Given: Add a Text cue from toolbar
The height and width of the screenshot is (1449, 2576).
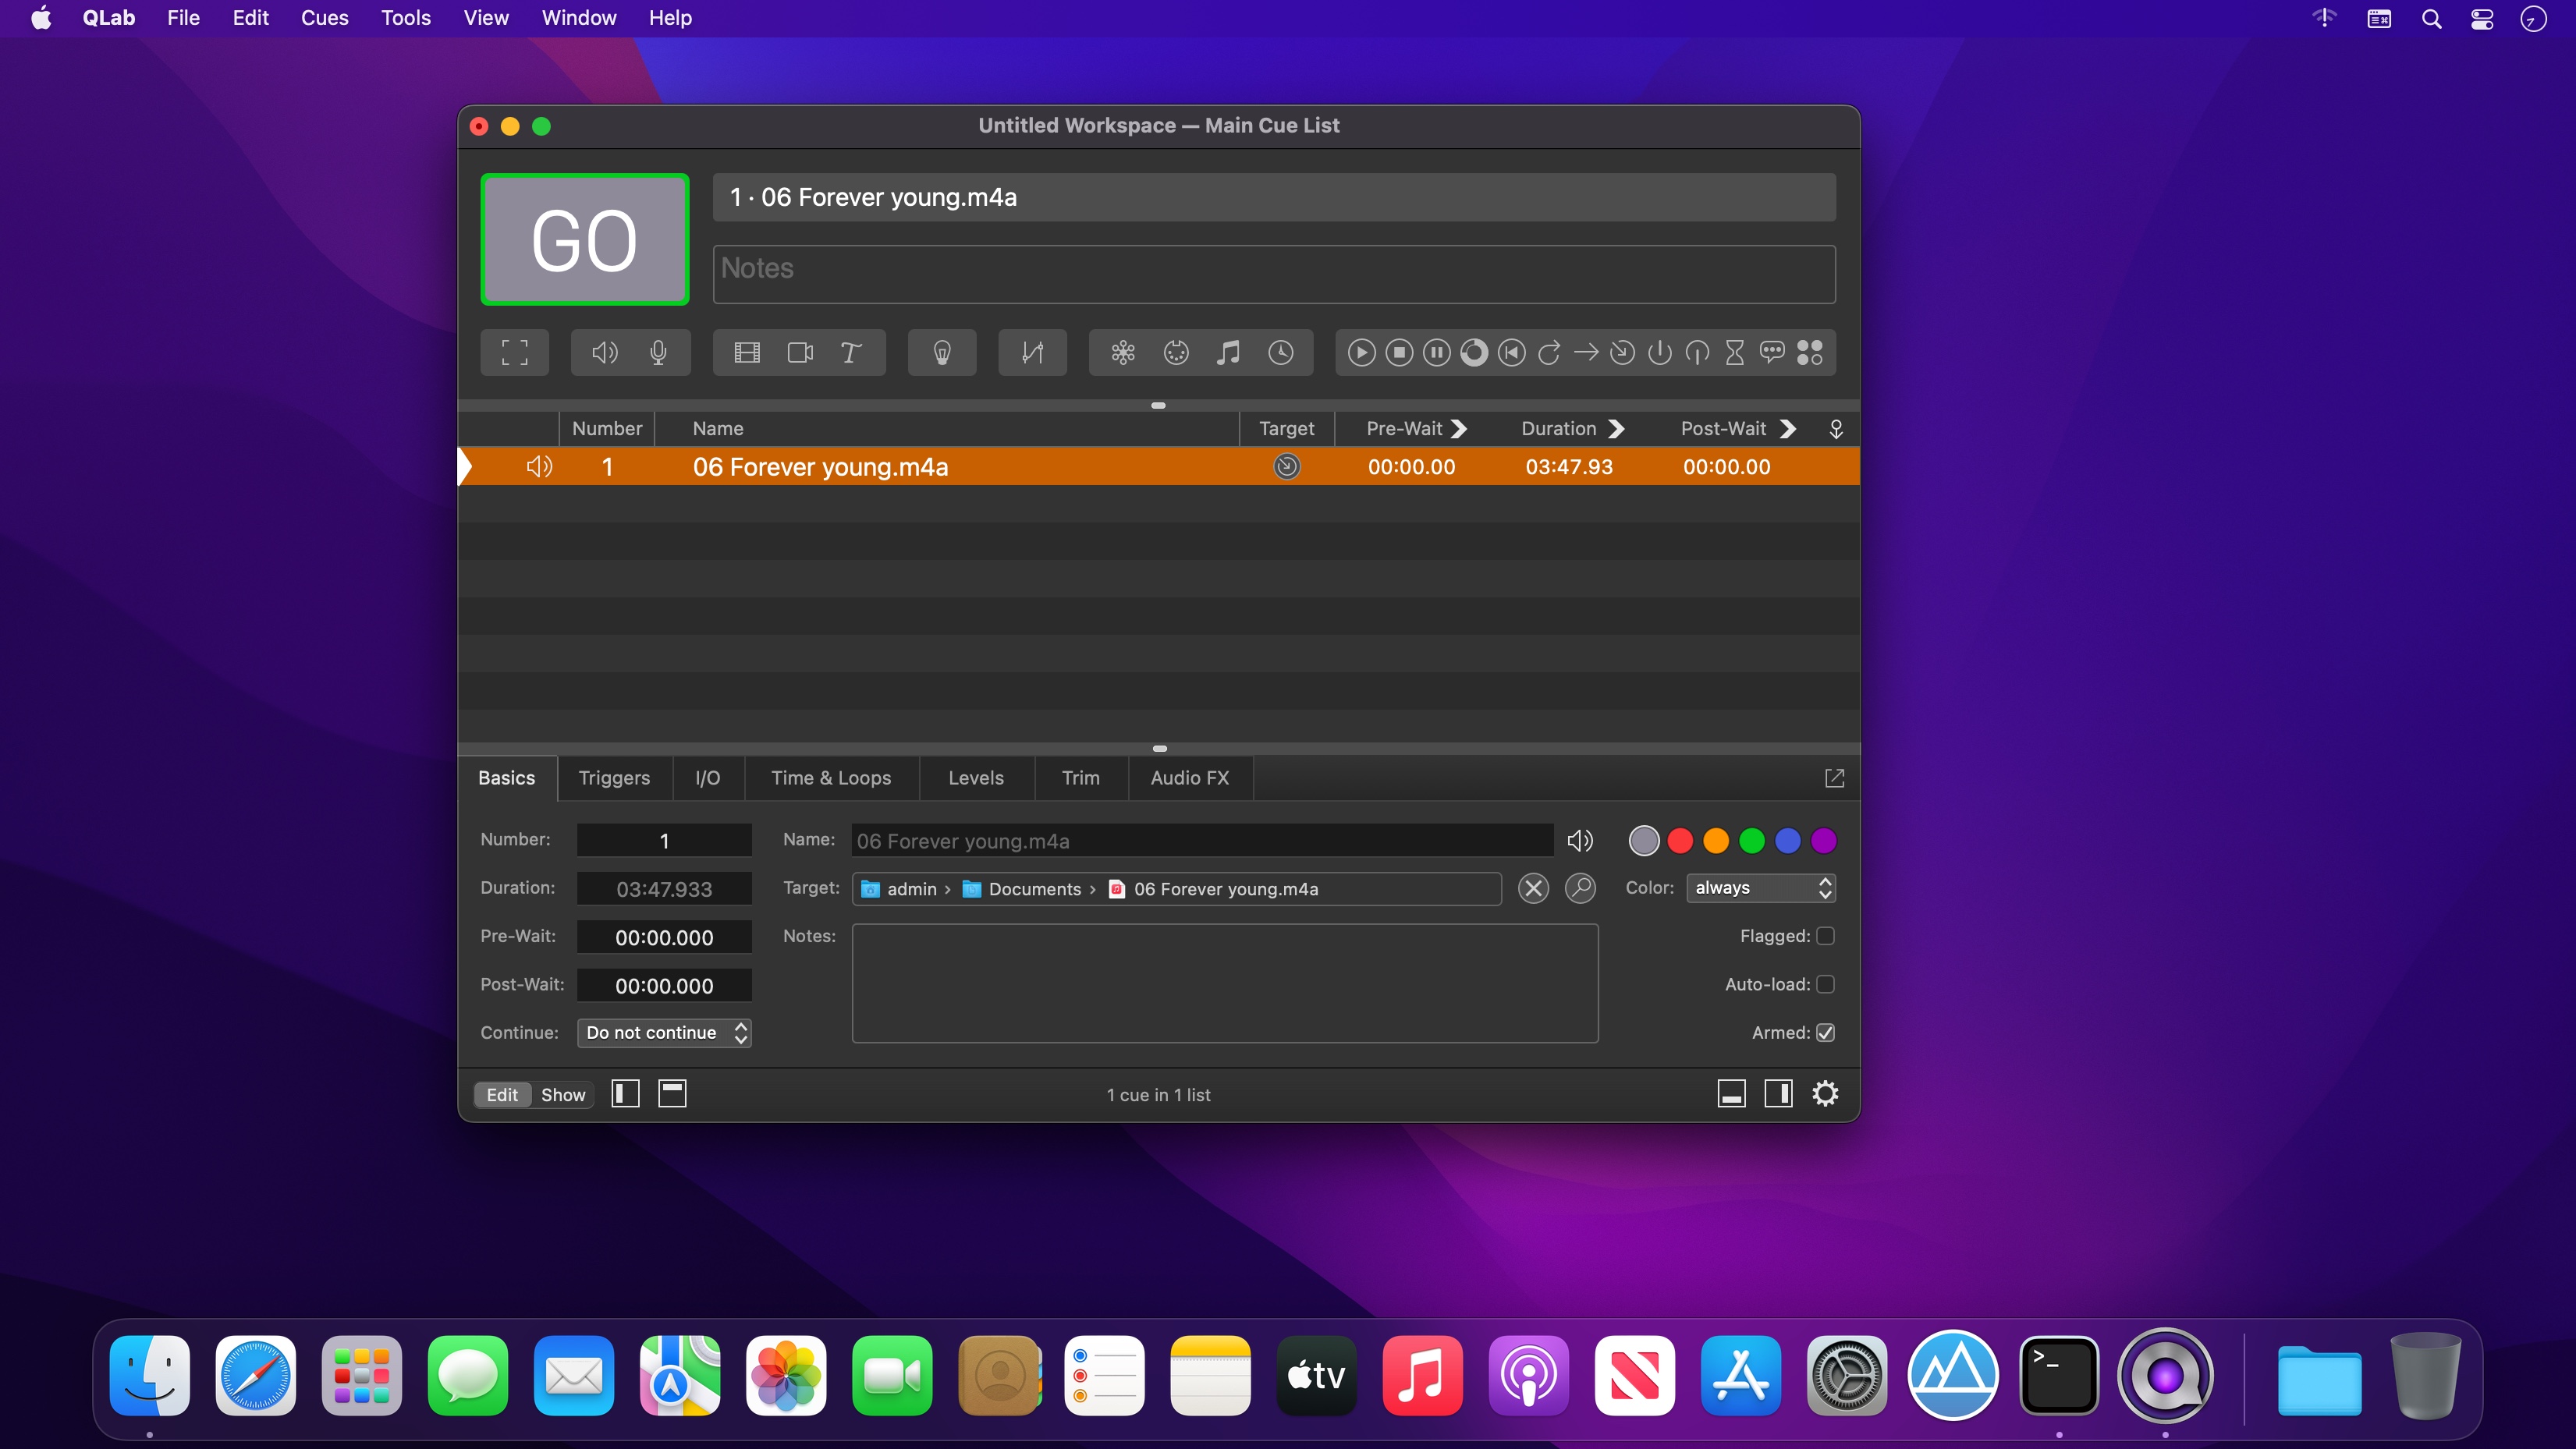Looking at the screenshot, I should [x=851, y=352].
